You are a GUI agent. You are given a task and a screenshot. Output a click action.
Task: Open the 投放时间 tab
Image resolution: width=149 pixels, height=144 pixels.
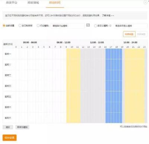tap(55, 3)
